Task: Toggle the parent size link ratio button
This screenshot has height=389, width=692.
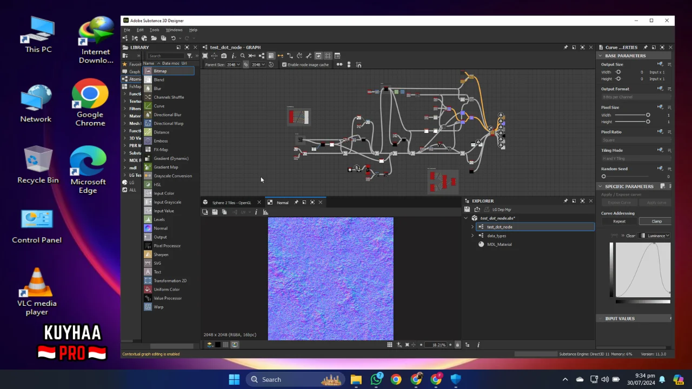Action: click(x=245, y=65)
